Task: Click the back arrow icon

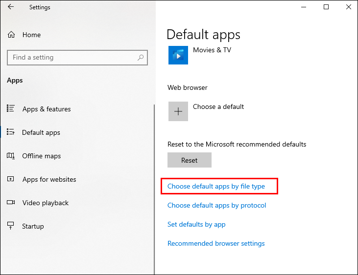Action: [x=11, y=7]
